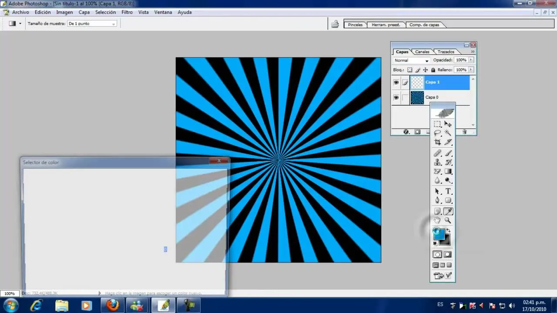Select the Move tool

click(x=448, y=124)
